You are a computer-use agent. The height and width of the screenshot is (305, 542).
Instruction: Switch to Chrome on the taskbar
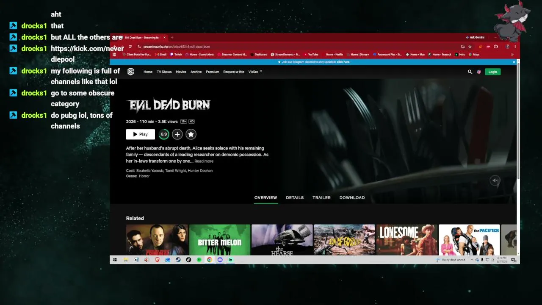(210, 260)
